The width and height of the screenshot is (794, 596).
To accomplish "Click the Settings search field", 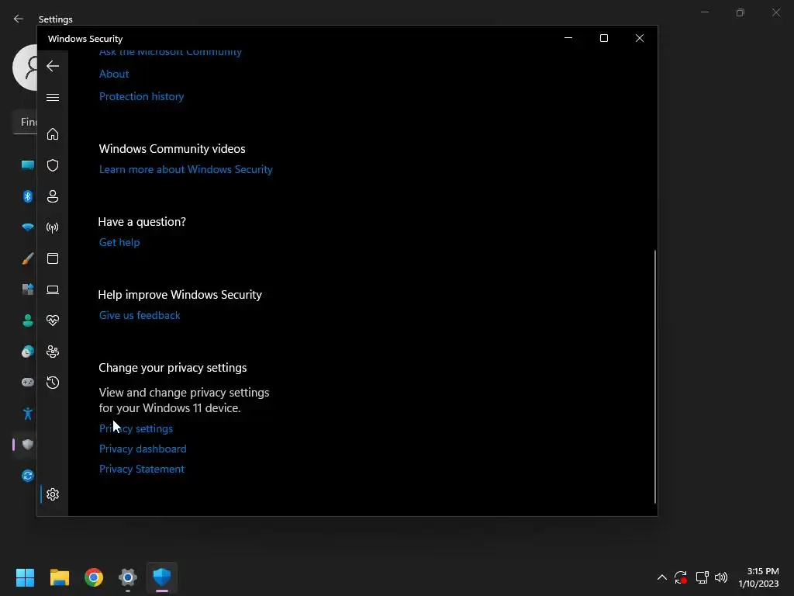I will click(25, 122).
